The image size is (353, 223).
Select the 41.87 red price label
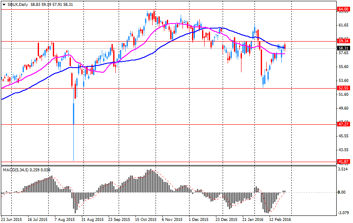(343, 161)
